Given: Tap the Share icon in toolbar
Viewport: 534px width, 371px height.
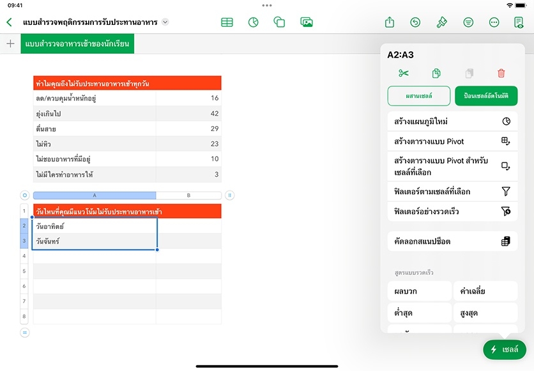Looking at the screenshot, I should click(390, 22).
